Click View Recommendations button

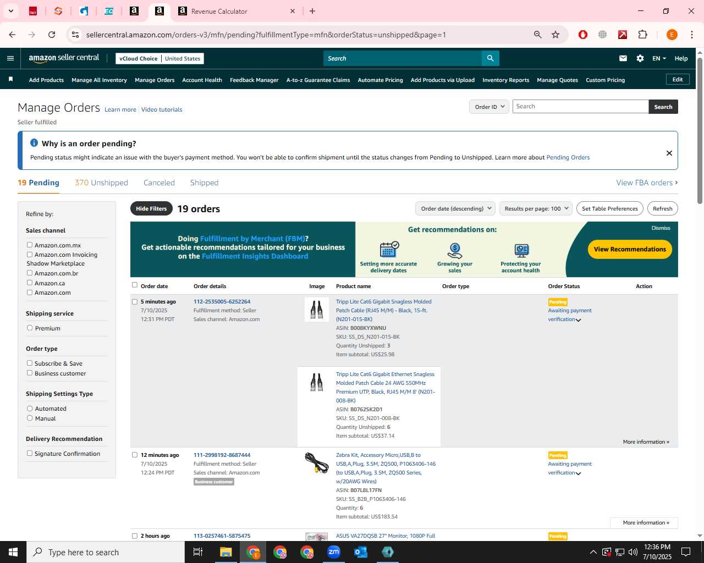pyautogui.click(x=630, y=249)
